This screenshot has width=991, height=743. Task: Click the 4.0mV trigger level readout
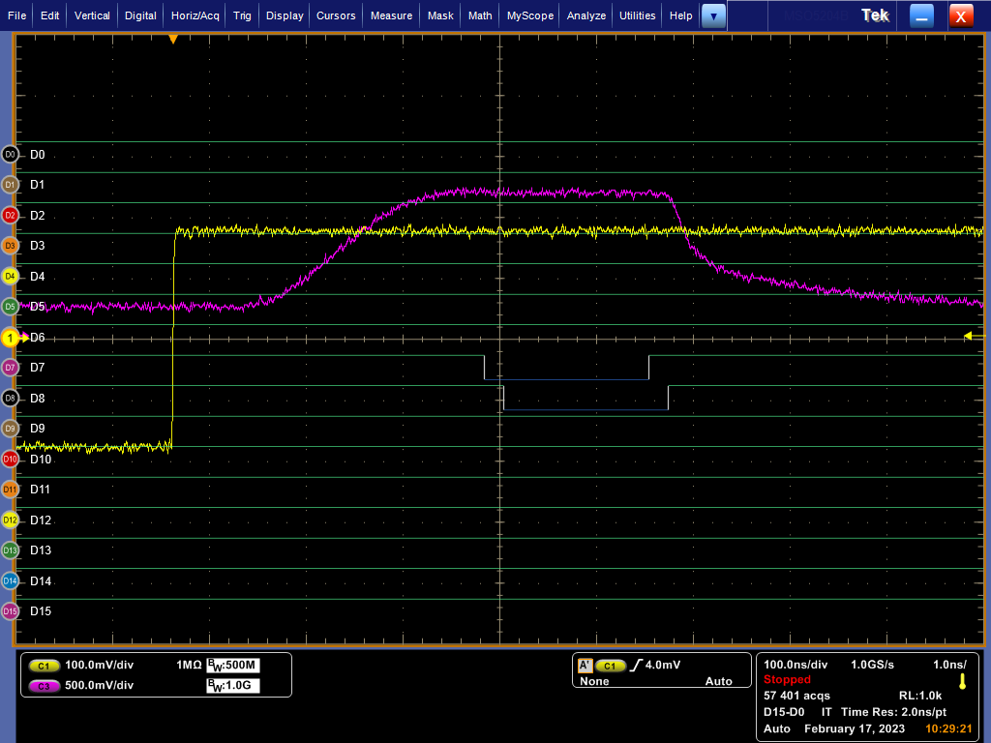663,666
